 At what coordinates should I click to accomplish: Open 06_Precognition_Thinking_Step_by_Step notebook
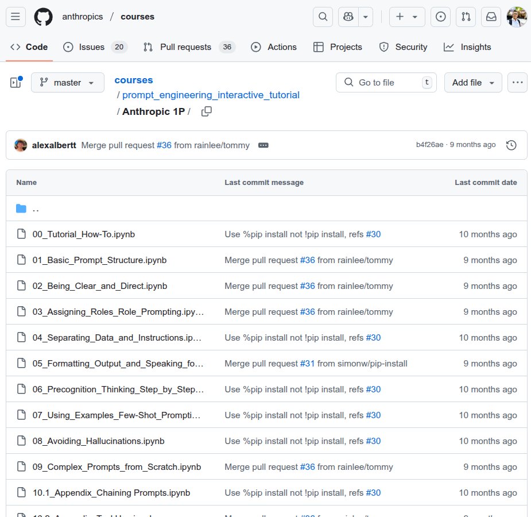(x=118, y=389)
